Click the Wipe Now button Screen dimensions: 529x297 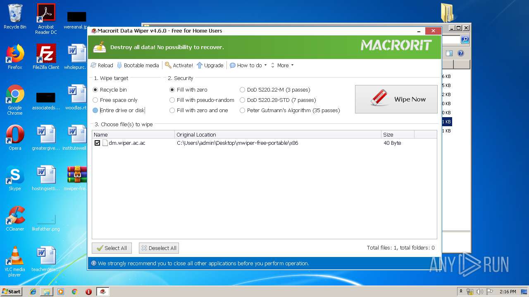396,99
